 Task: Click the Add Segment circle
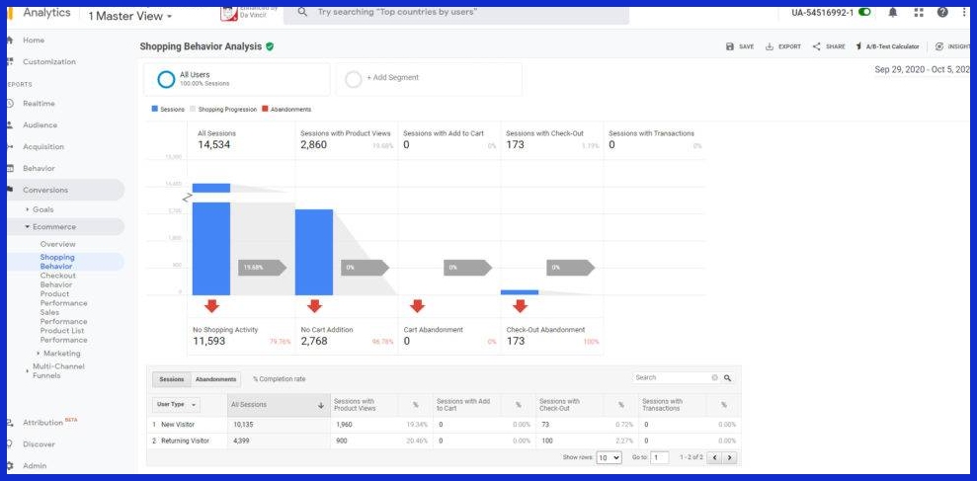coord(354,79)
